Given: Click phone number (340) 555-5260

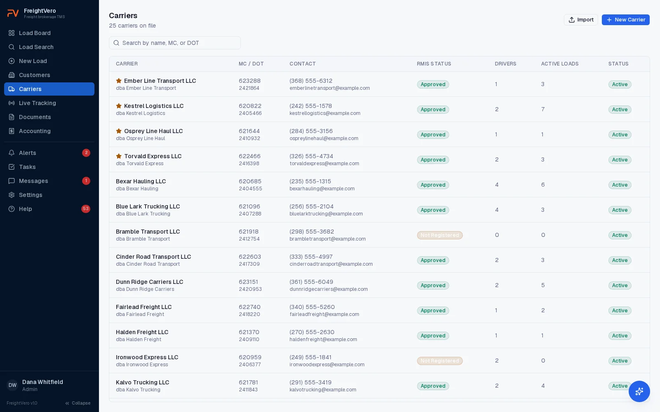Looking at the screenshot, I should click(312, 307).
